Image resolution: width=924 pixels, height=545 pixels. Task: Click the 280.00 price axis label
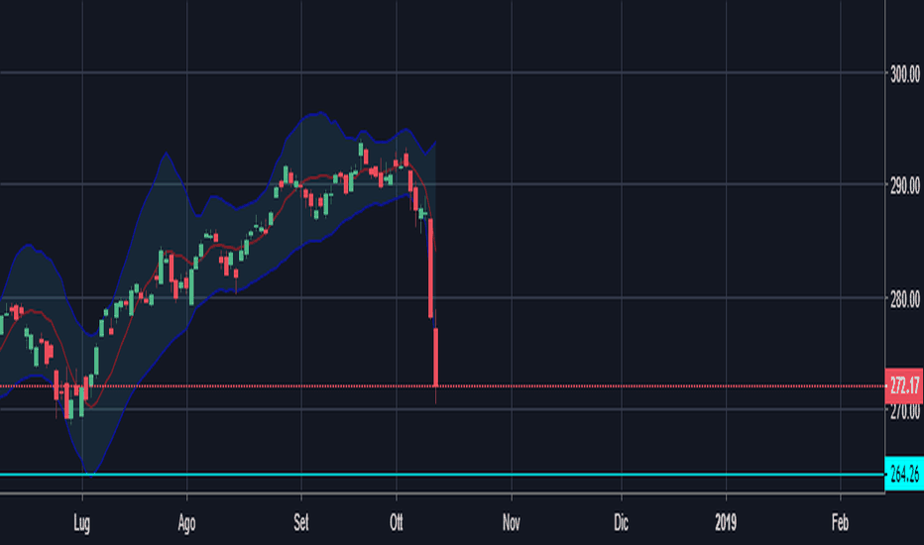[x=904, y=298]
